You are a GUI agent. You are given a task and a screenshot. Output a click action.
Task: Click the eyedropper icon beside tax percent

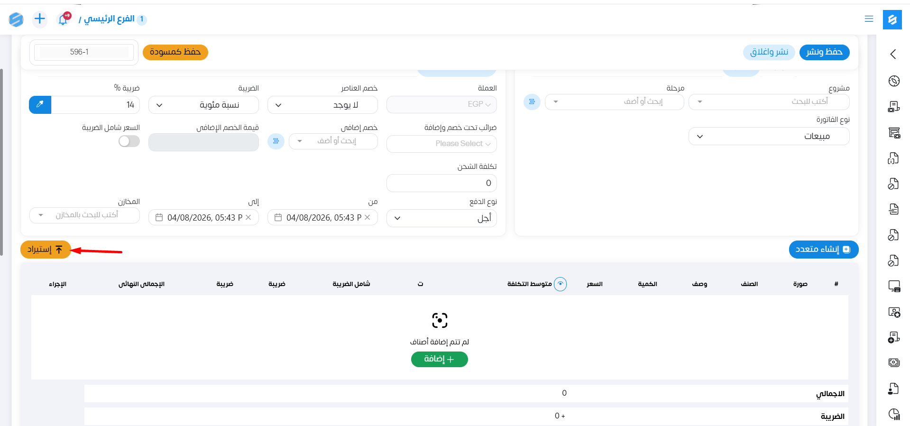point(40,105)
